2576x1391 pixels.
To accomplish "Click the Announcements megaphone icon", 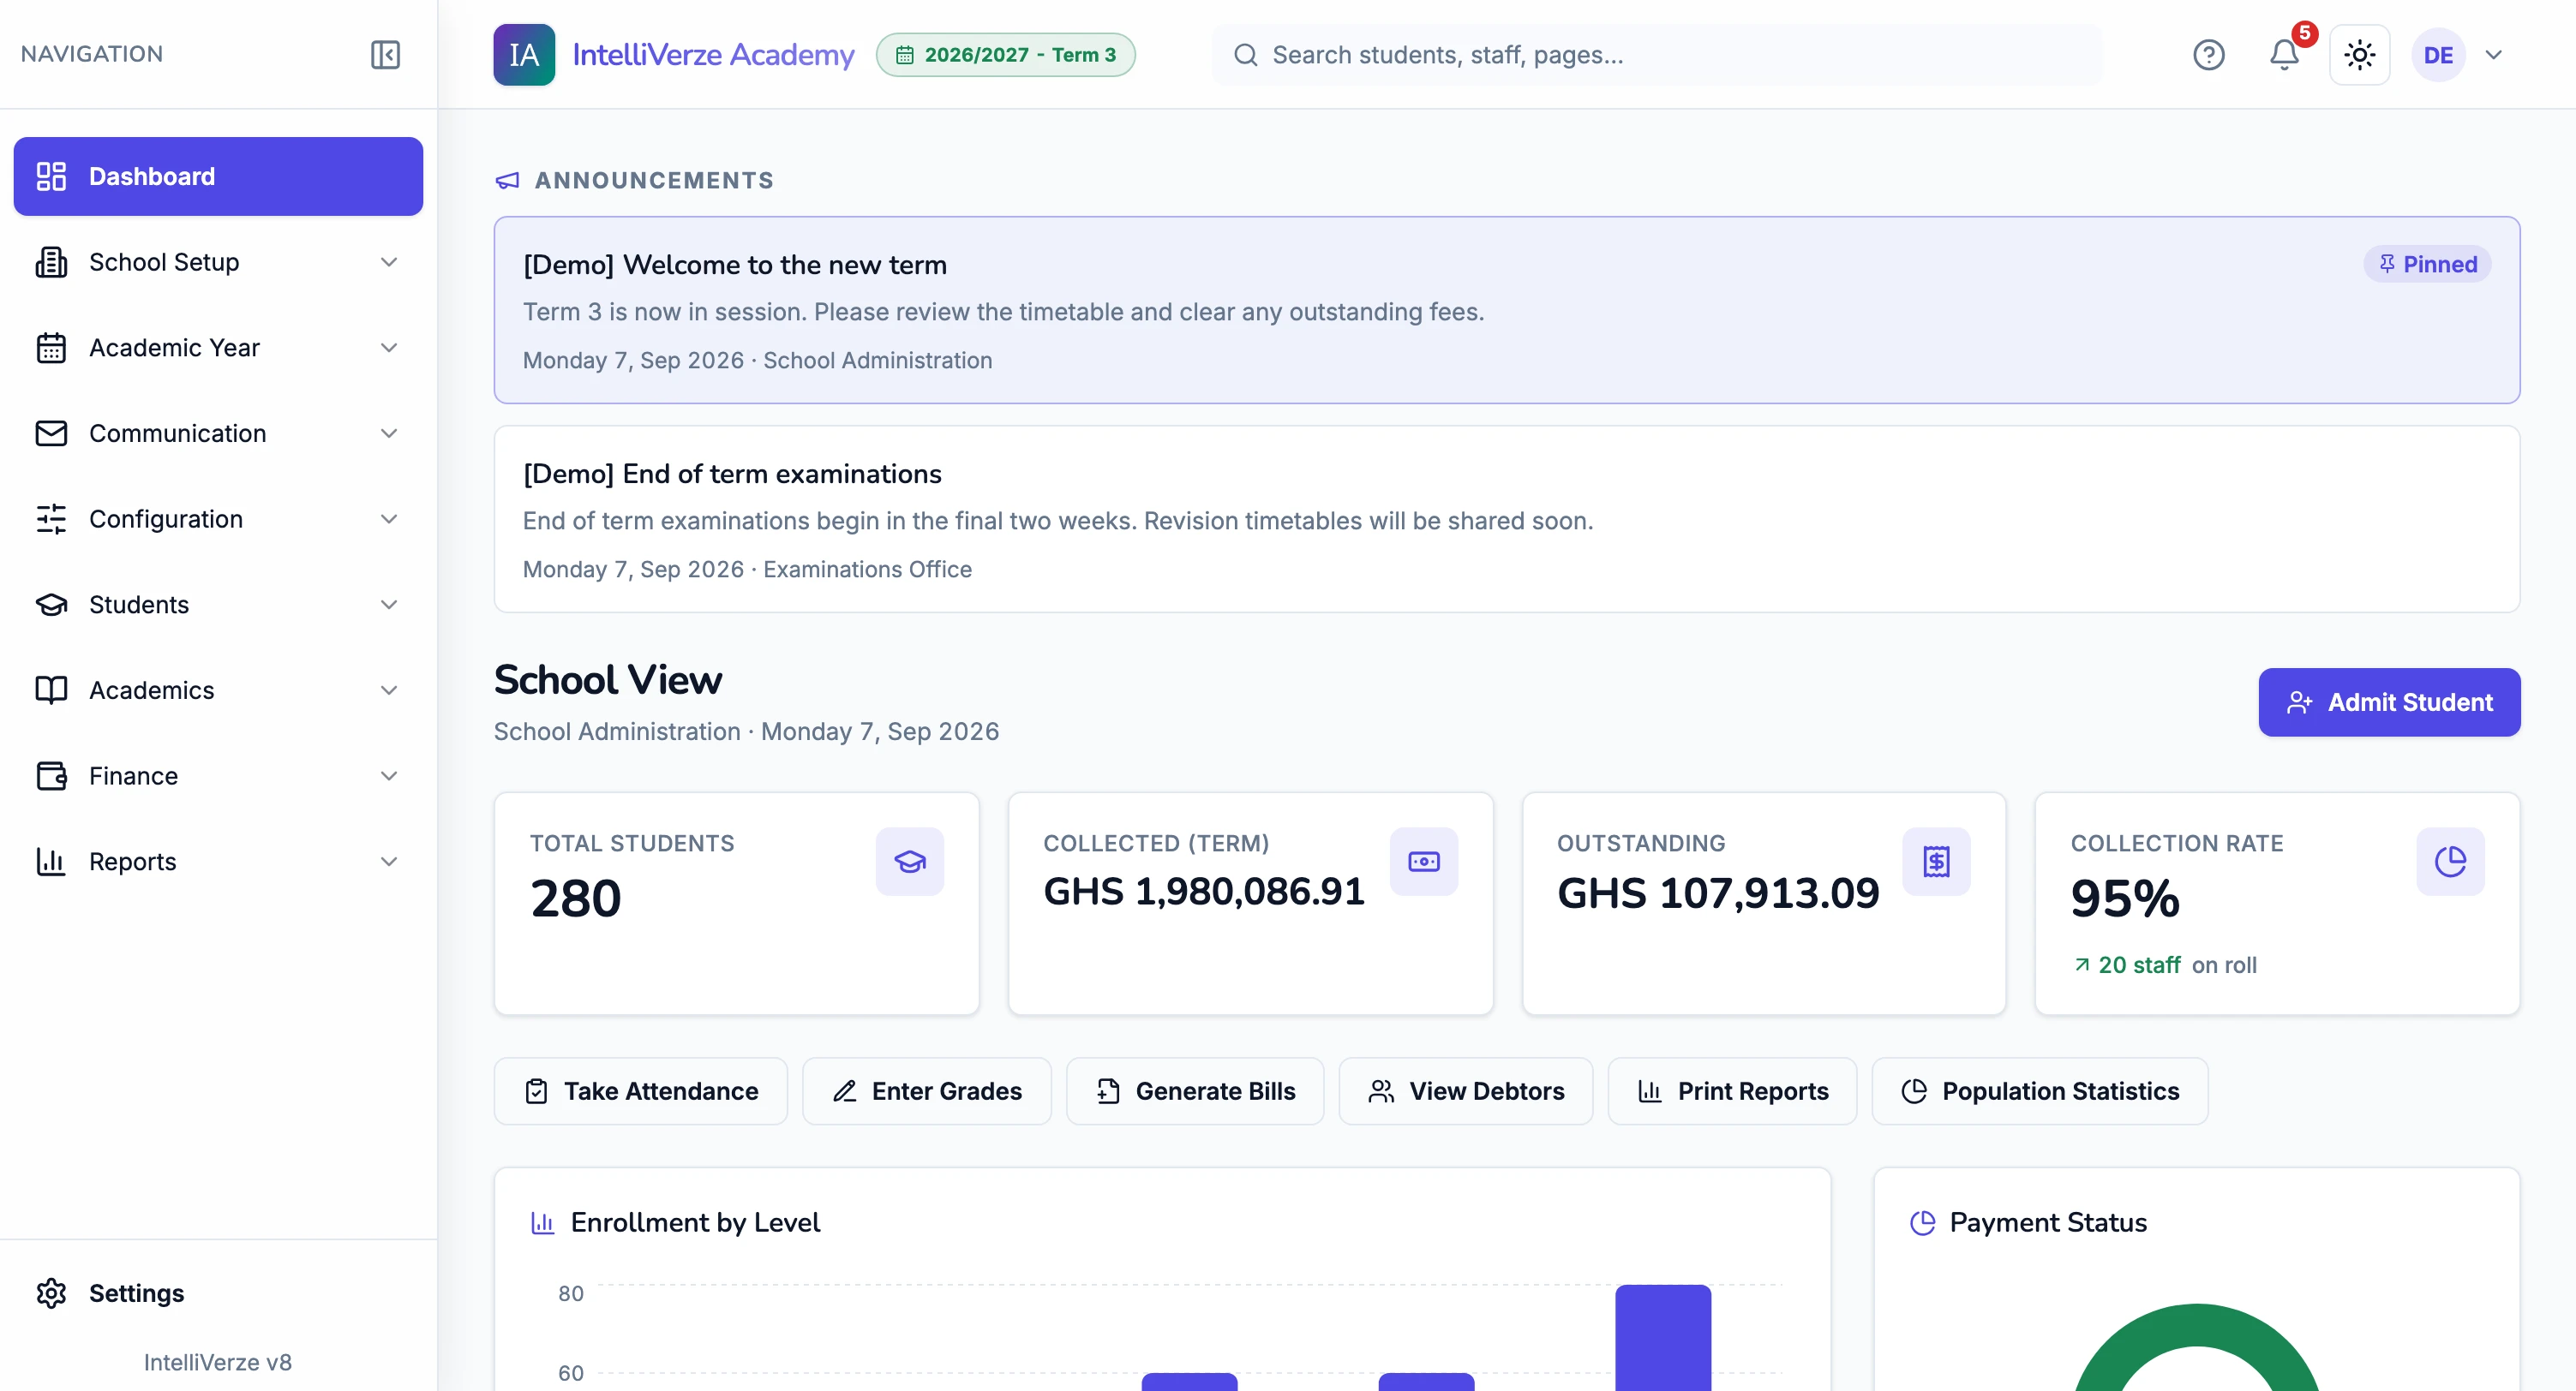I will 508,181.
